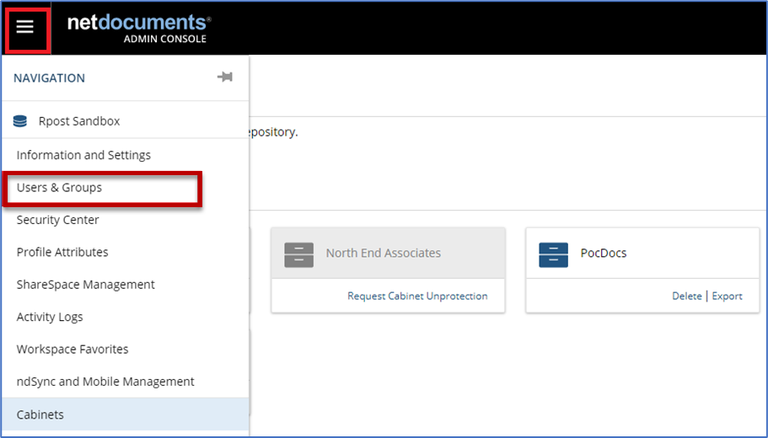Open ShareSpace Management

click(x=85, y=285)
